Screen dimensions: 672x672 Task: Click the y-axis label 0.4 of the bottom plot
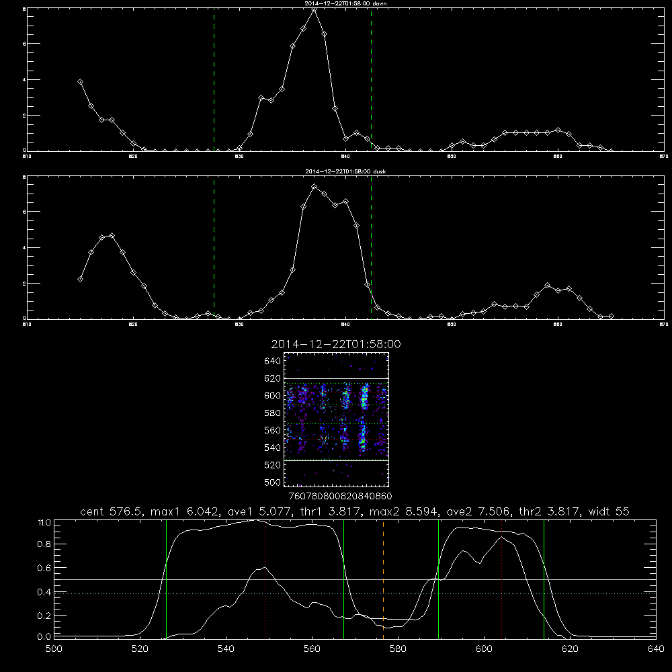[44, 592]
